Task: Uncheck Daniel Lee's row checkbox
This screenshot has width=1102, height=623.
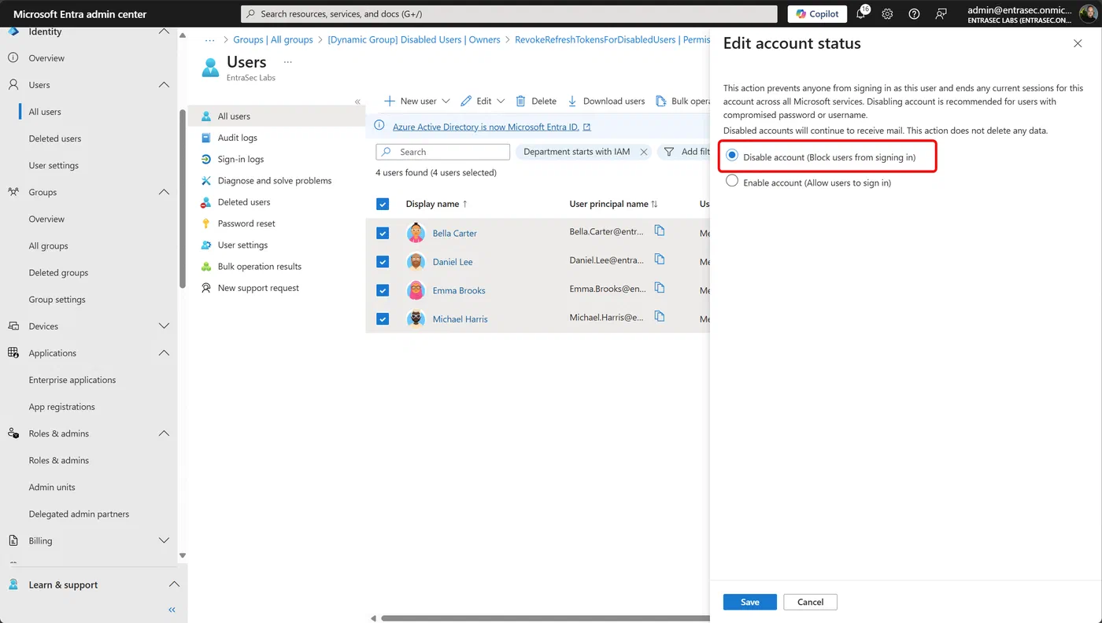Action: coord(383,262)
